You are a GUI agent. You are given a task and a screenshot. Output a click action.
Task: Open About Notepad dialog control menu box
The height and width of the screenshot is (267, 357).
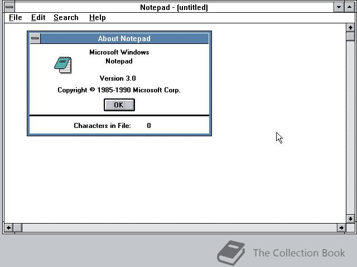click(x=35, y=38)
